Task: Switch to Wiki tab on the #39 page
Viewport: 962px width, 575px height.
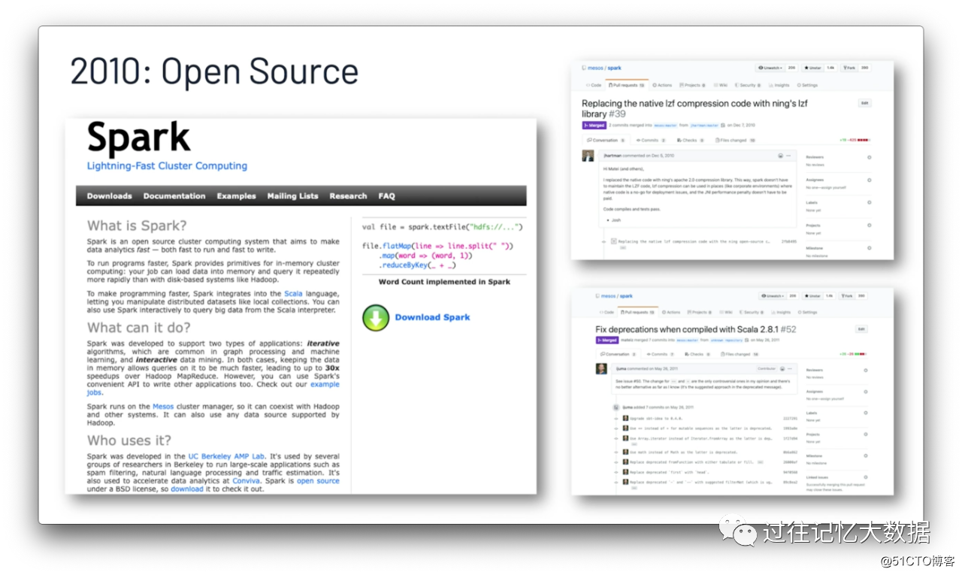Action: (x=721, y=85)
